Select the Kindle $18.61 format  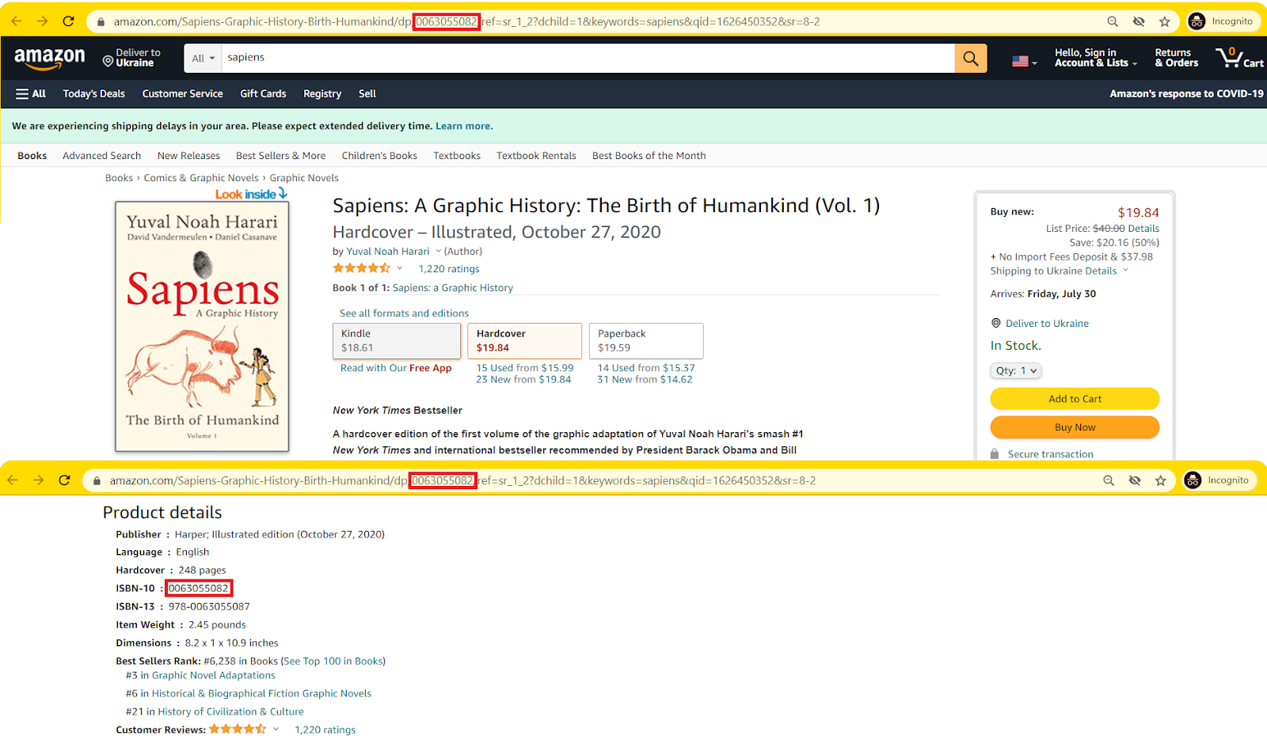click(x=397, y=341)
